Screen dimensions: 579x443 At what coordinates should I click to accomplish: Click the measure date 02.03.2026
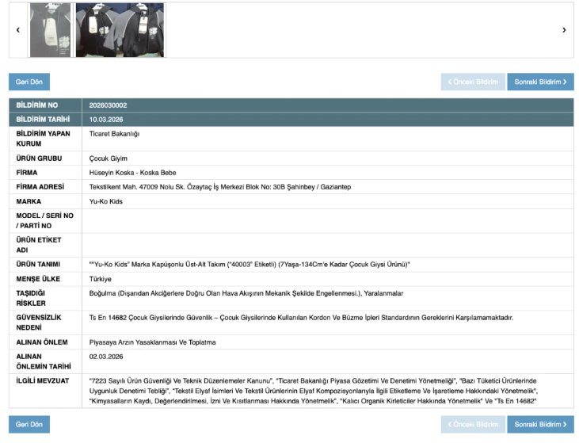(107, 357)
